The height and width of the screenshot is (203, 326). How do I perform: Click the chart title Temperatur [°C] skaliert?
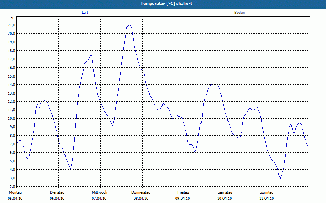pos(166,4)
